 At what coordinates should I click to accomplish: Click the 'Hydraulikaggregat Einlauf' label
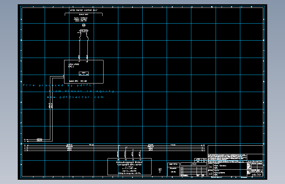130,162
